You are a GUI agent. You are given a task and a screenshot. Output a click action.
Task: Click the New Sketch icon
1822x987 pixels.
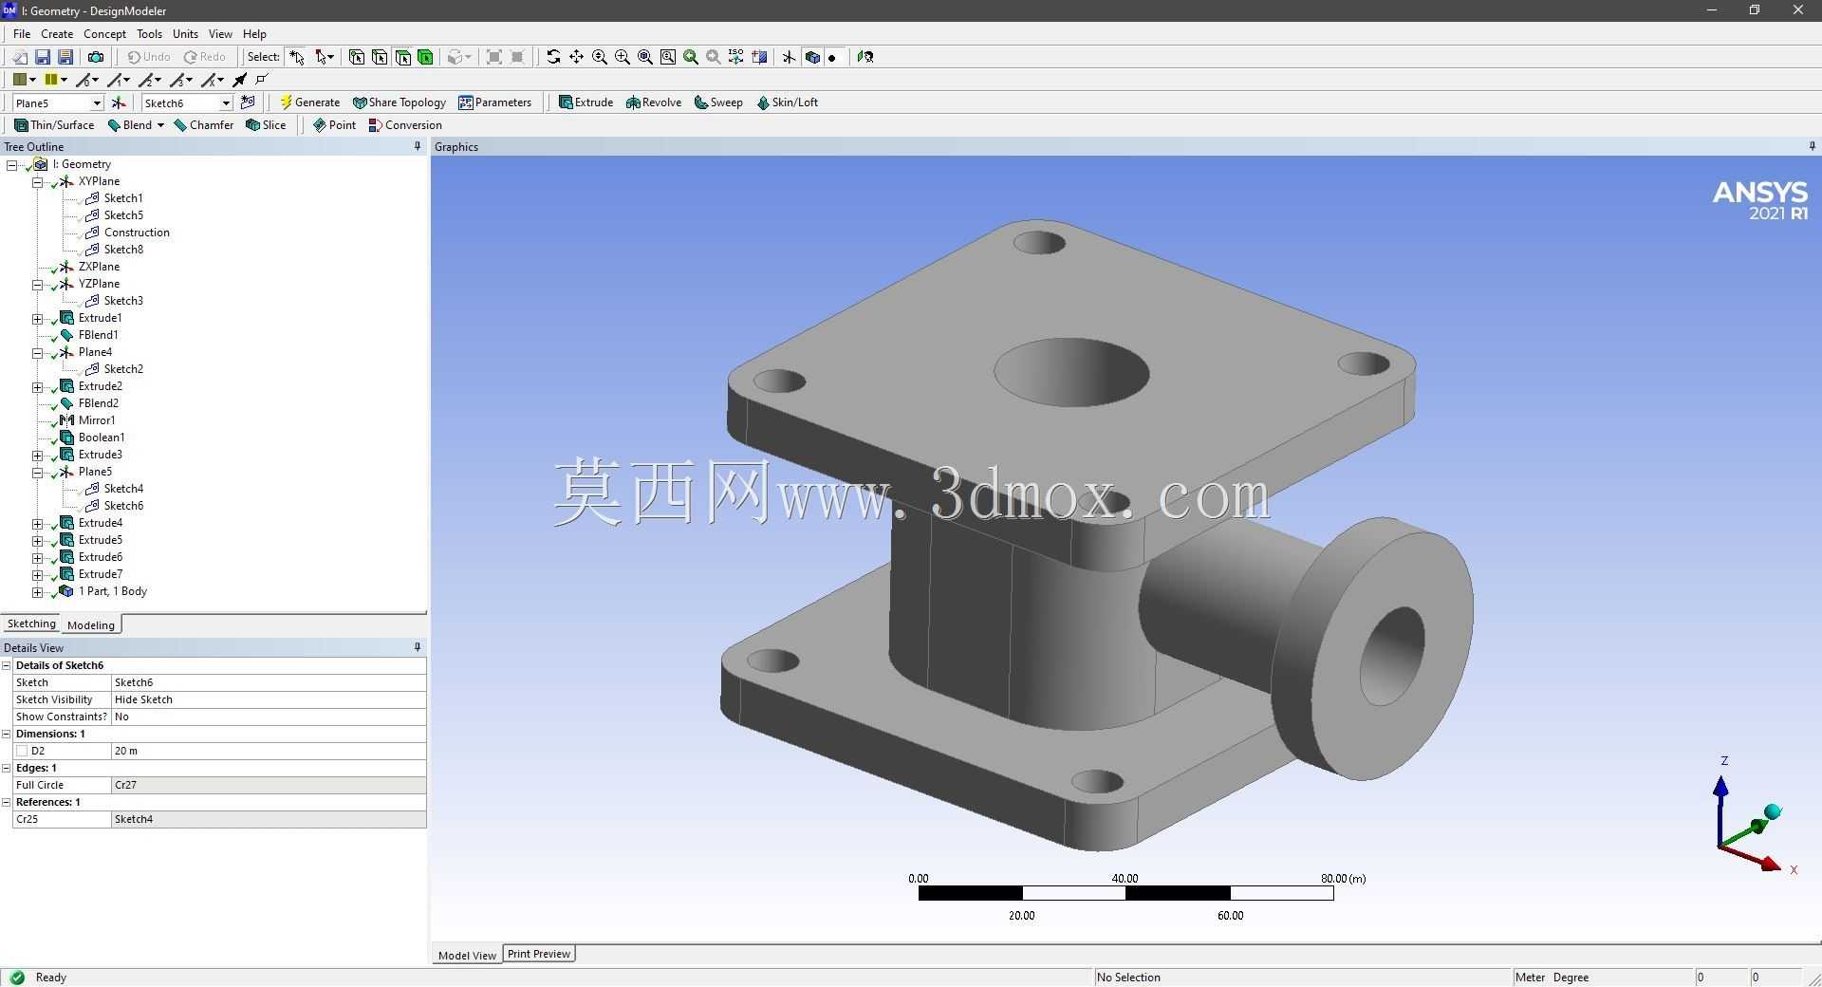click(249, 102)
